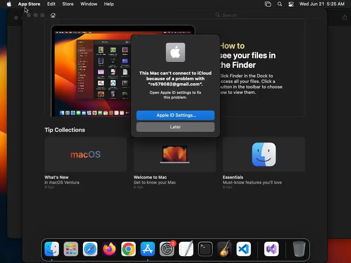The height and width of the screenshot is (263, 351).
Task: Open the Trash in the Dock
Action: point(299,249)
